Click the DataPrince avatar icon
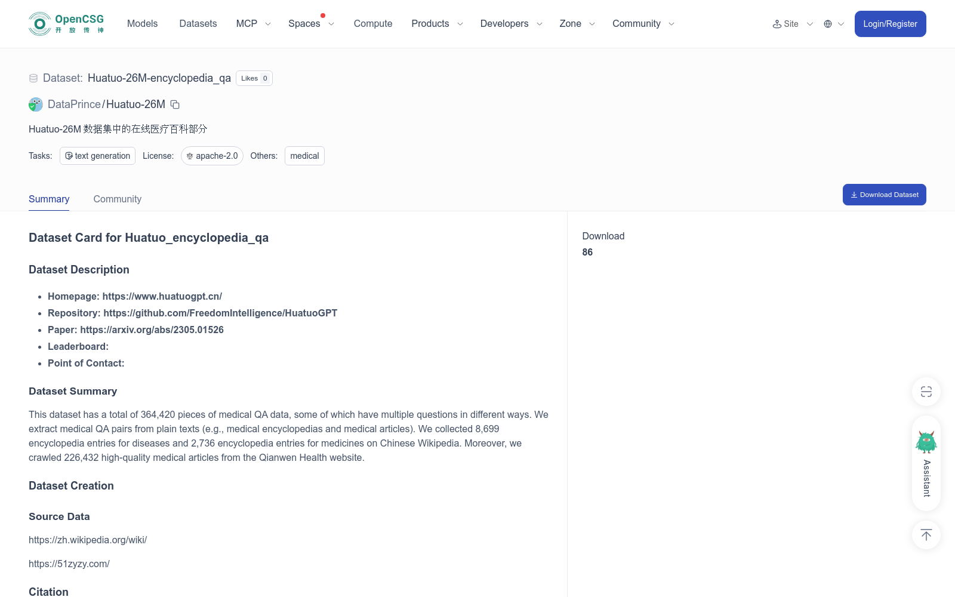The width and height of the screenshot is (955, 597). (36, 104)
